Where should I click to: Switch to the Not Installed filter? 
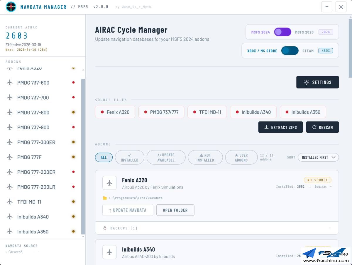(x=205, y=157)
